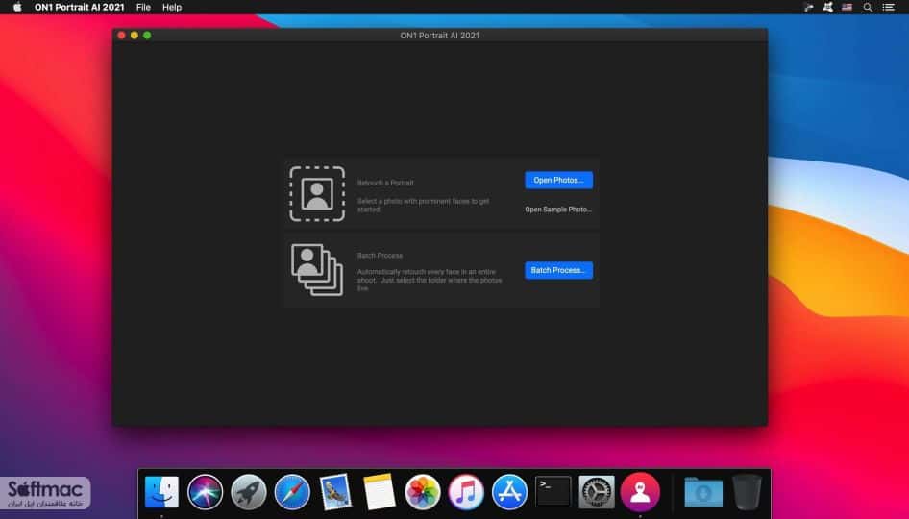Image resolution: width=909 pixels, height=519 pixels.
Task: Click the leftmost menu bar status icon
Action: (809, 7)
